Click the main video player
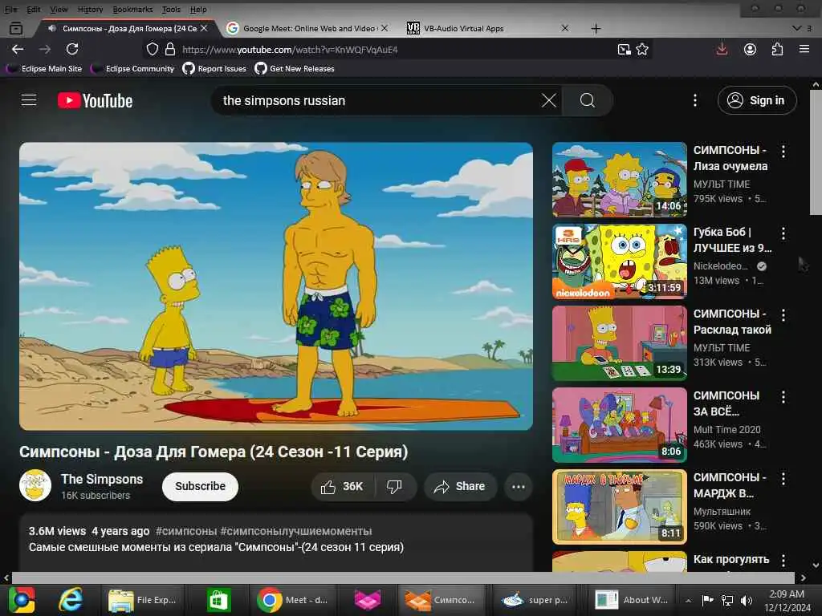This screenshot has width=822, height=616. coord(276,286)
